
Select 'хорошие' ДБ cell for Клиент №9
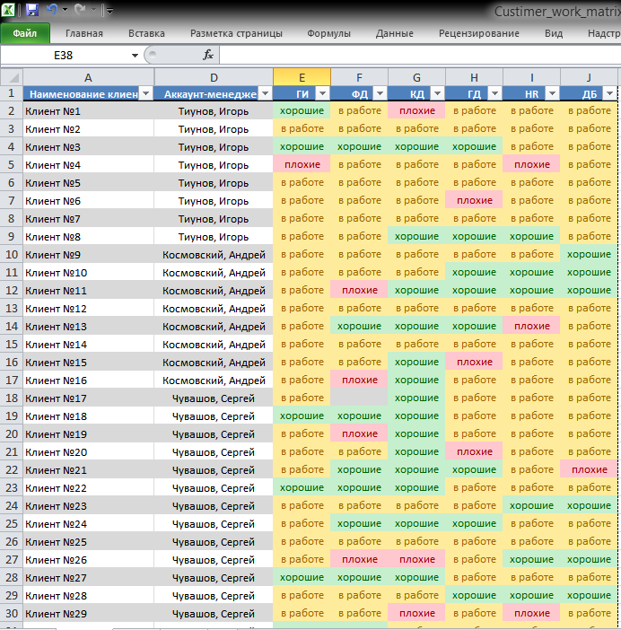(589, 255)
